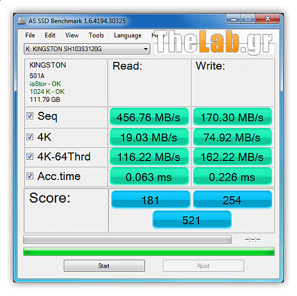This screenshot has height=296, width=297.
Task: Click the iaStor - OK driver status
Action: point(45,84)
